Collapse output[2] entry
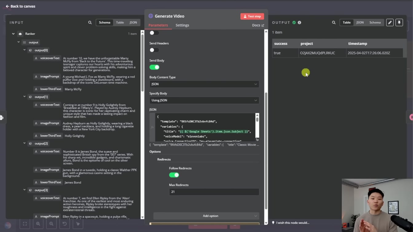The width and height of the screenshot is (413, 232). pyautogui.click(x=25, y=143)
